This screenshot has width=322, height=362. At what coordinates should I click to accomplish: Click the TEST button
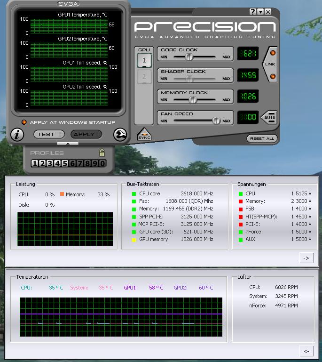49,134
